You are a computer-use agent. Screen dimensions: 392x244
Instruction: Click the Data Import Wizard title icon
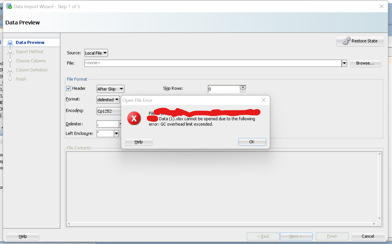pyautogui.click(x=9, y=6)
